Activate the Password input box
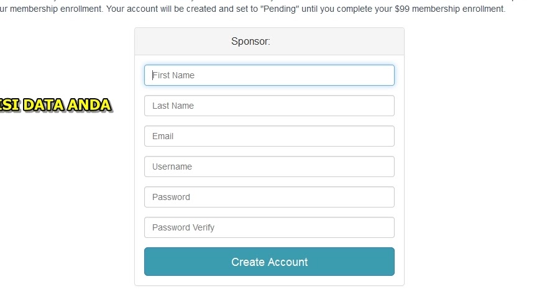 coord(269,197)
